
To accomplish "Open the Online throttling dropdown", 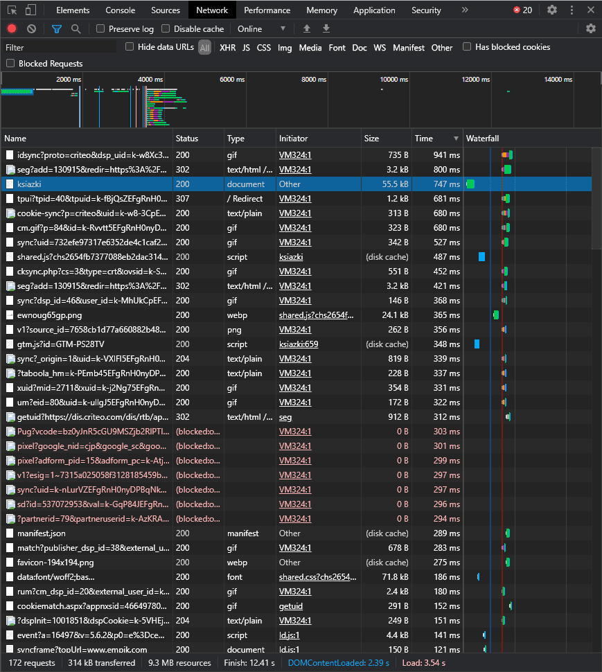I will pyautogui.click(x=261, y=28).
